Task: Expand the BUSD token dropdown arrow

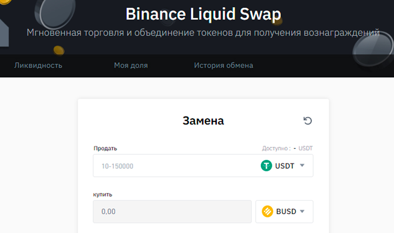Action: 302,211
